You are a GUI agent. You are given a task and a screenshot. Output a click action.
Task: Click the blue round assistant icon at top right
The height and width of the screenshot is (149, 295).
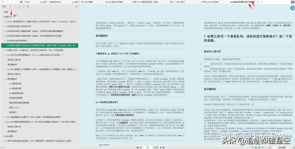coord(293,8)
